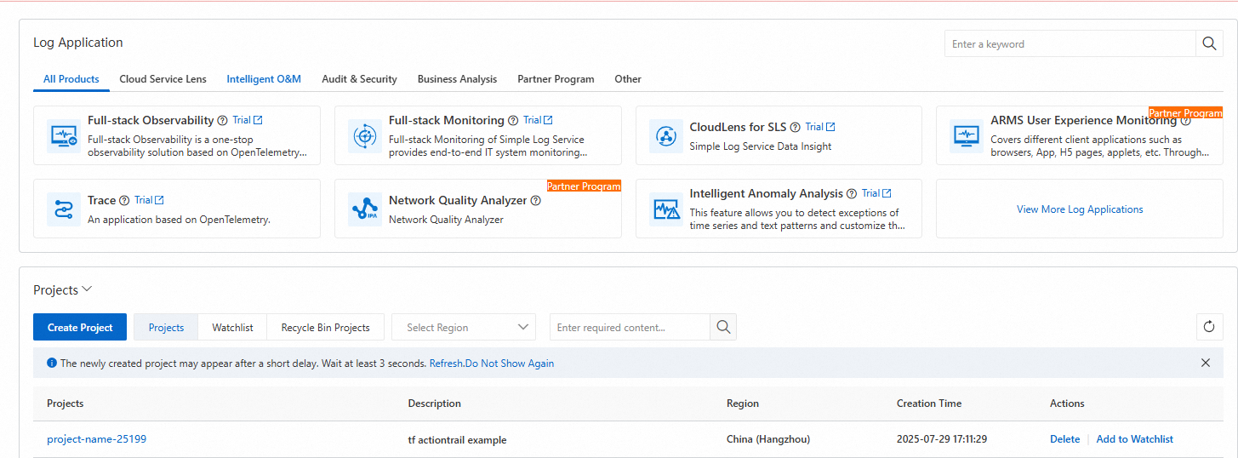
Task: Click the help icon next to Trace
Action: [124, 201]
